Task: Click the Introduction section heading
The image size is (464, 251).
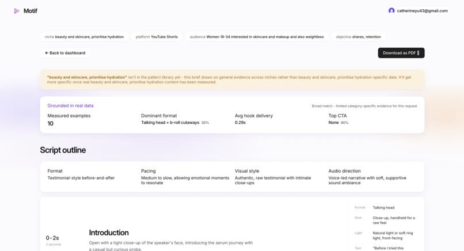Action: (109, 233)
